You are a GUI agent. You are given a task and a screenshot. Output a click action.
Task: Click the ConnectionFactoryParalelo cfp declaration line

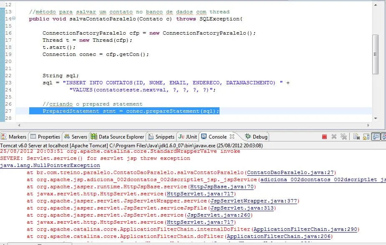tap(149, 33)
